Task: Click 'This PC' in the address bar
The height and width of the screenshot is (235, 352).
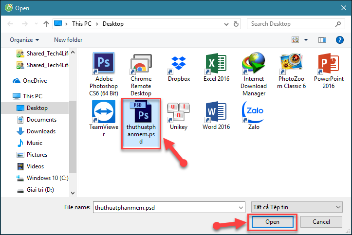Action: [x=82, y=24]
